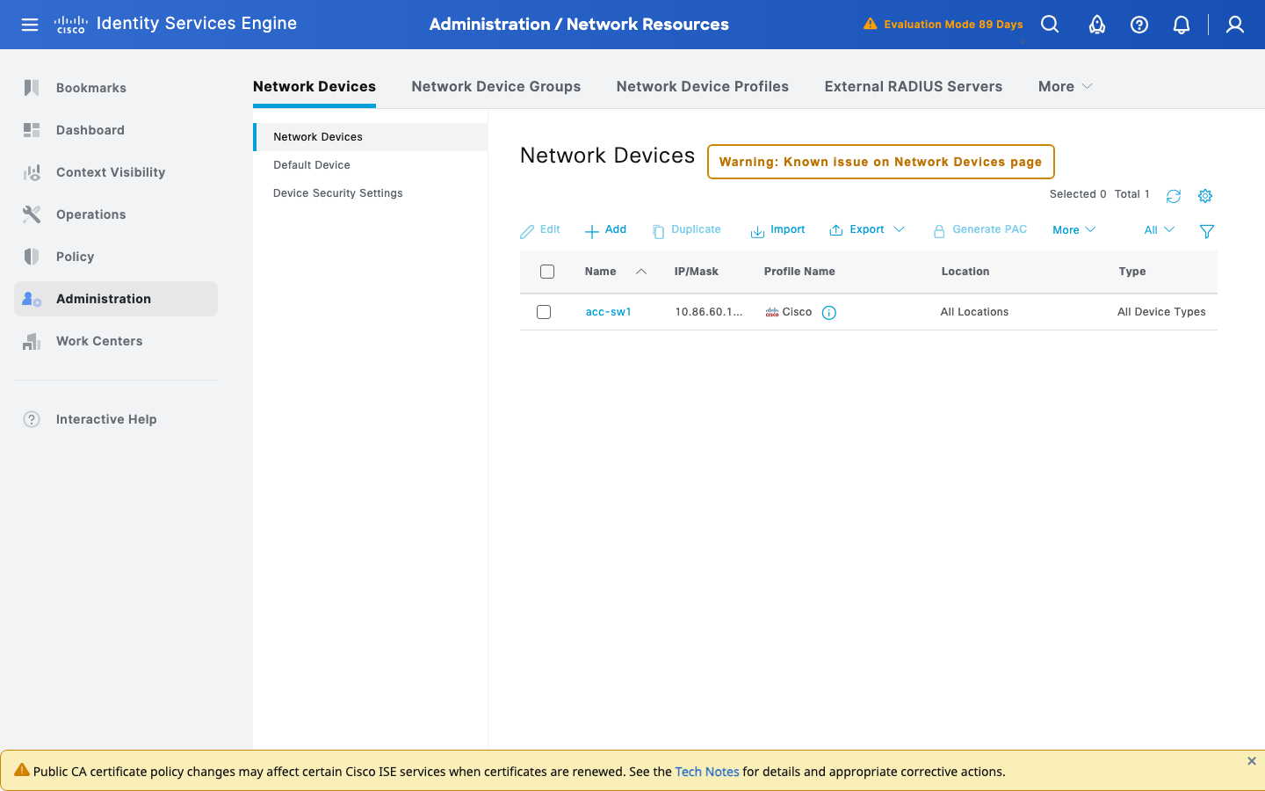Check the acc-sw1 row checkbox
Screen dimensions: 1265x791
click(x=544, y=312)
